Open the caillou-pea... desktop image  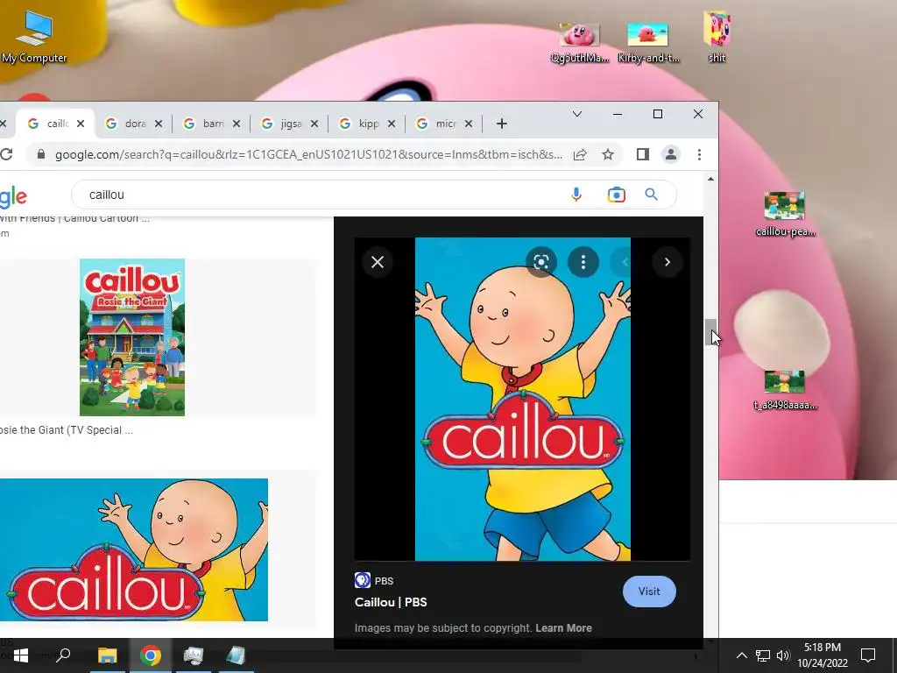(785, 214)
